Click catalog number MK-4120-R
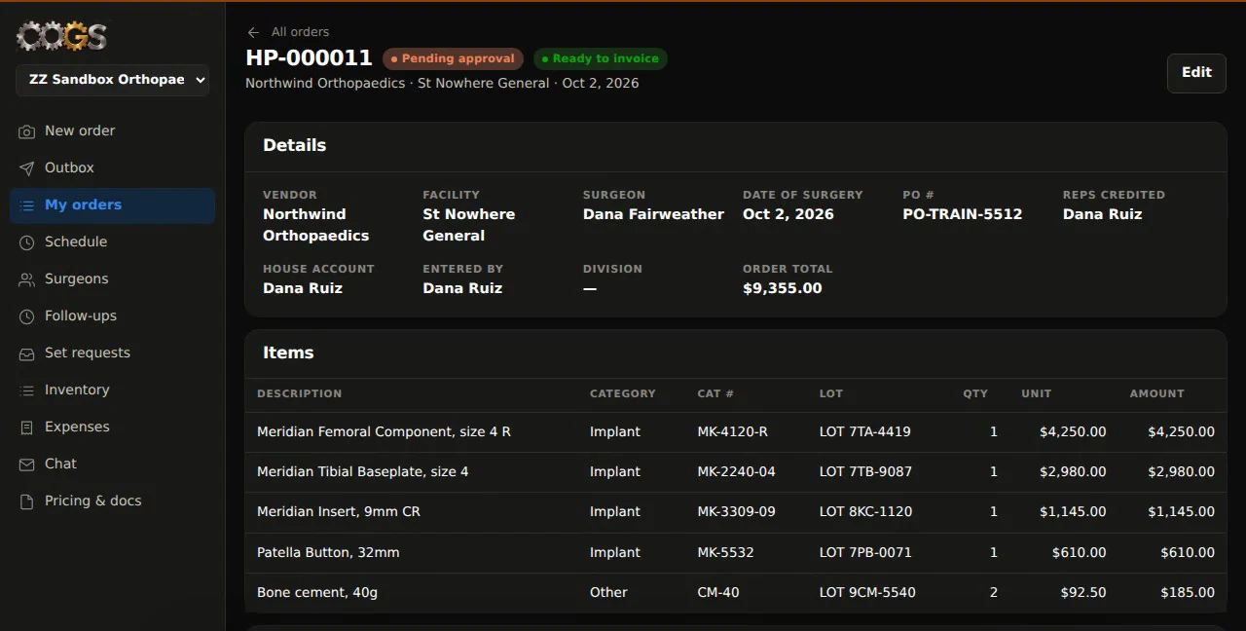 [x=733, y=431]
